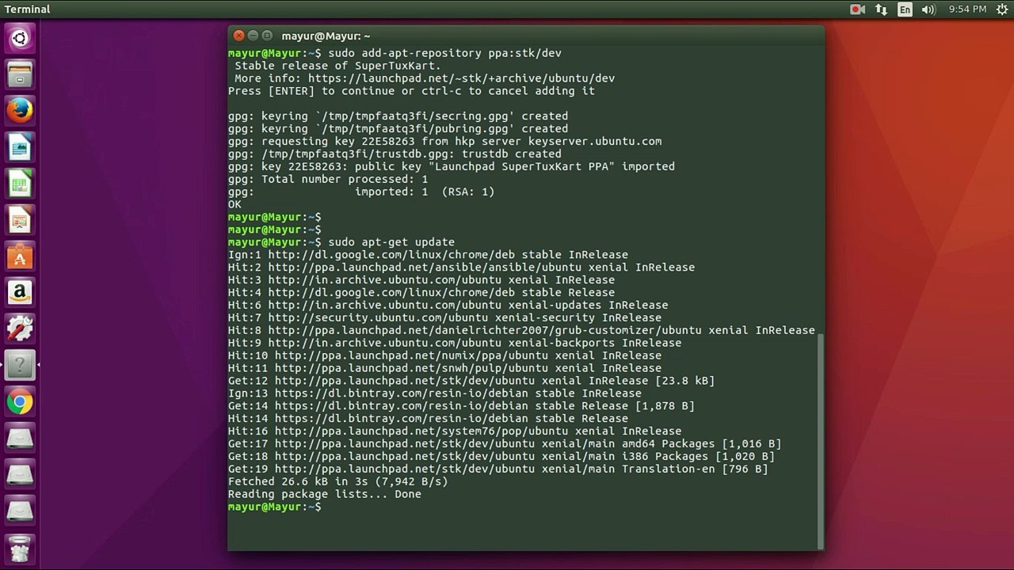Click the question mark launcher icon

20,365
